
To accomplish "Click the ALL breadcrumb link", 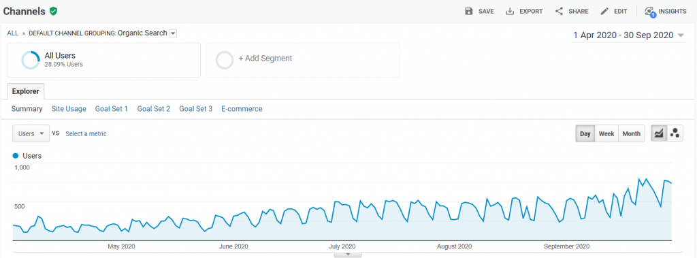I will click(x=13, y=33).
